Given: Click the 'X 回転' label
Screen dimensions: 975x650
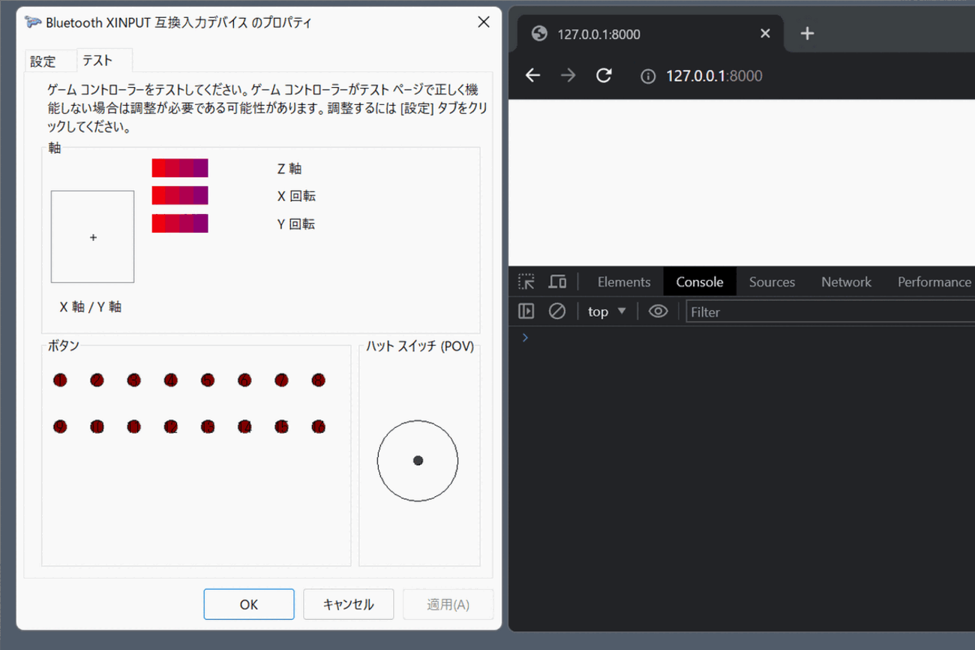Looking at the screenshot, I should pyautogui.click(x=296, y=197).
